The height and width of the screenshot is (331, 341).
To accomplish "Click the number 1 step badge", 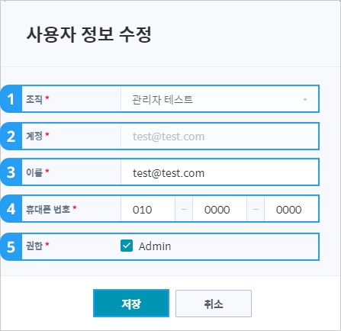I will (11, 99).
